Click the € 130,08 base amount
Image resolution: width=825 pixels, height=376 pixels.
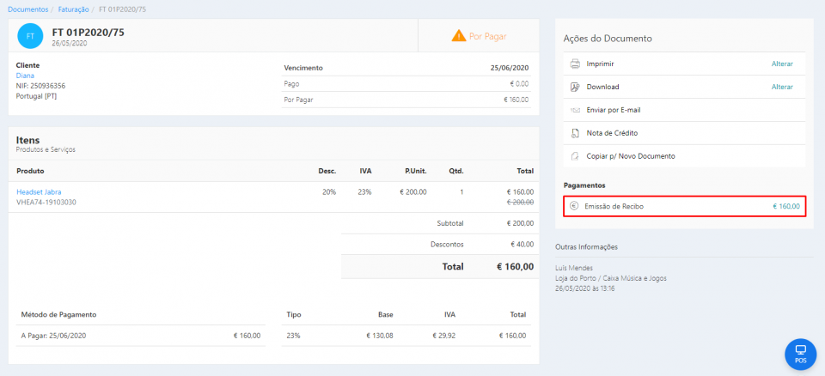point(379,336)
